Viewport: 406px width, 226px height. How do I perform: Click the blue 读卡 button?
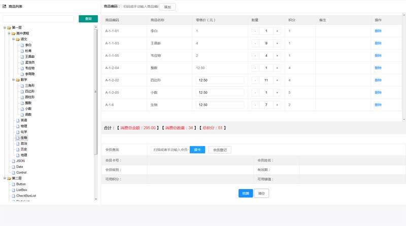[x=197, y=149]
